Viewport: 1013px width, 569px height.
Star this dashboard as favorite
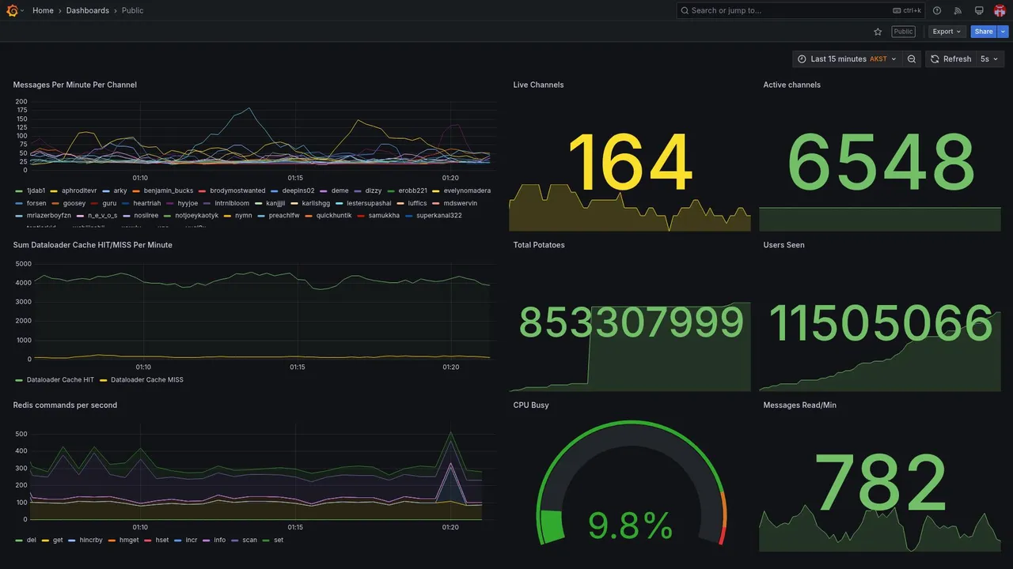click(x=878, y=32)
